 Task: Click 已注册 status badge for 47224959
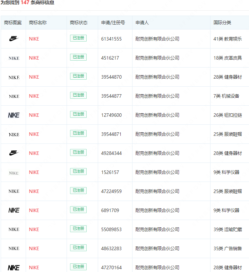(x=78, y=191)
